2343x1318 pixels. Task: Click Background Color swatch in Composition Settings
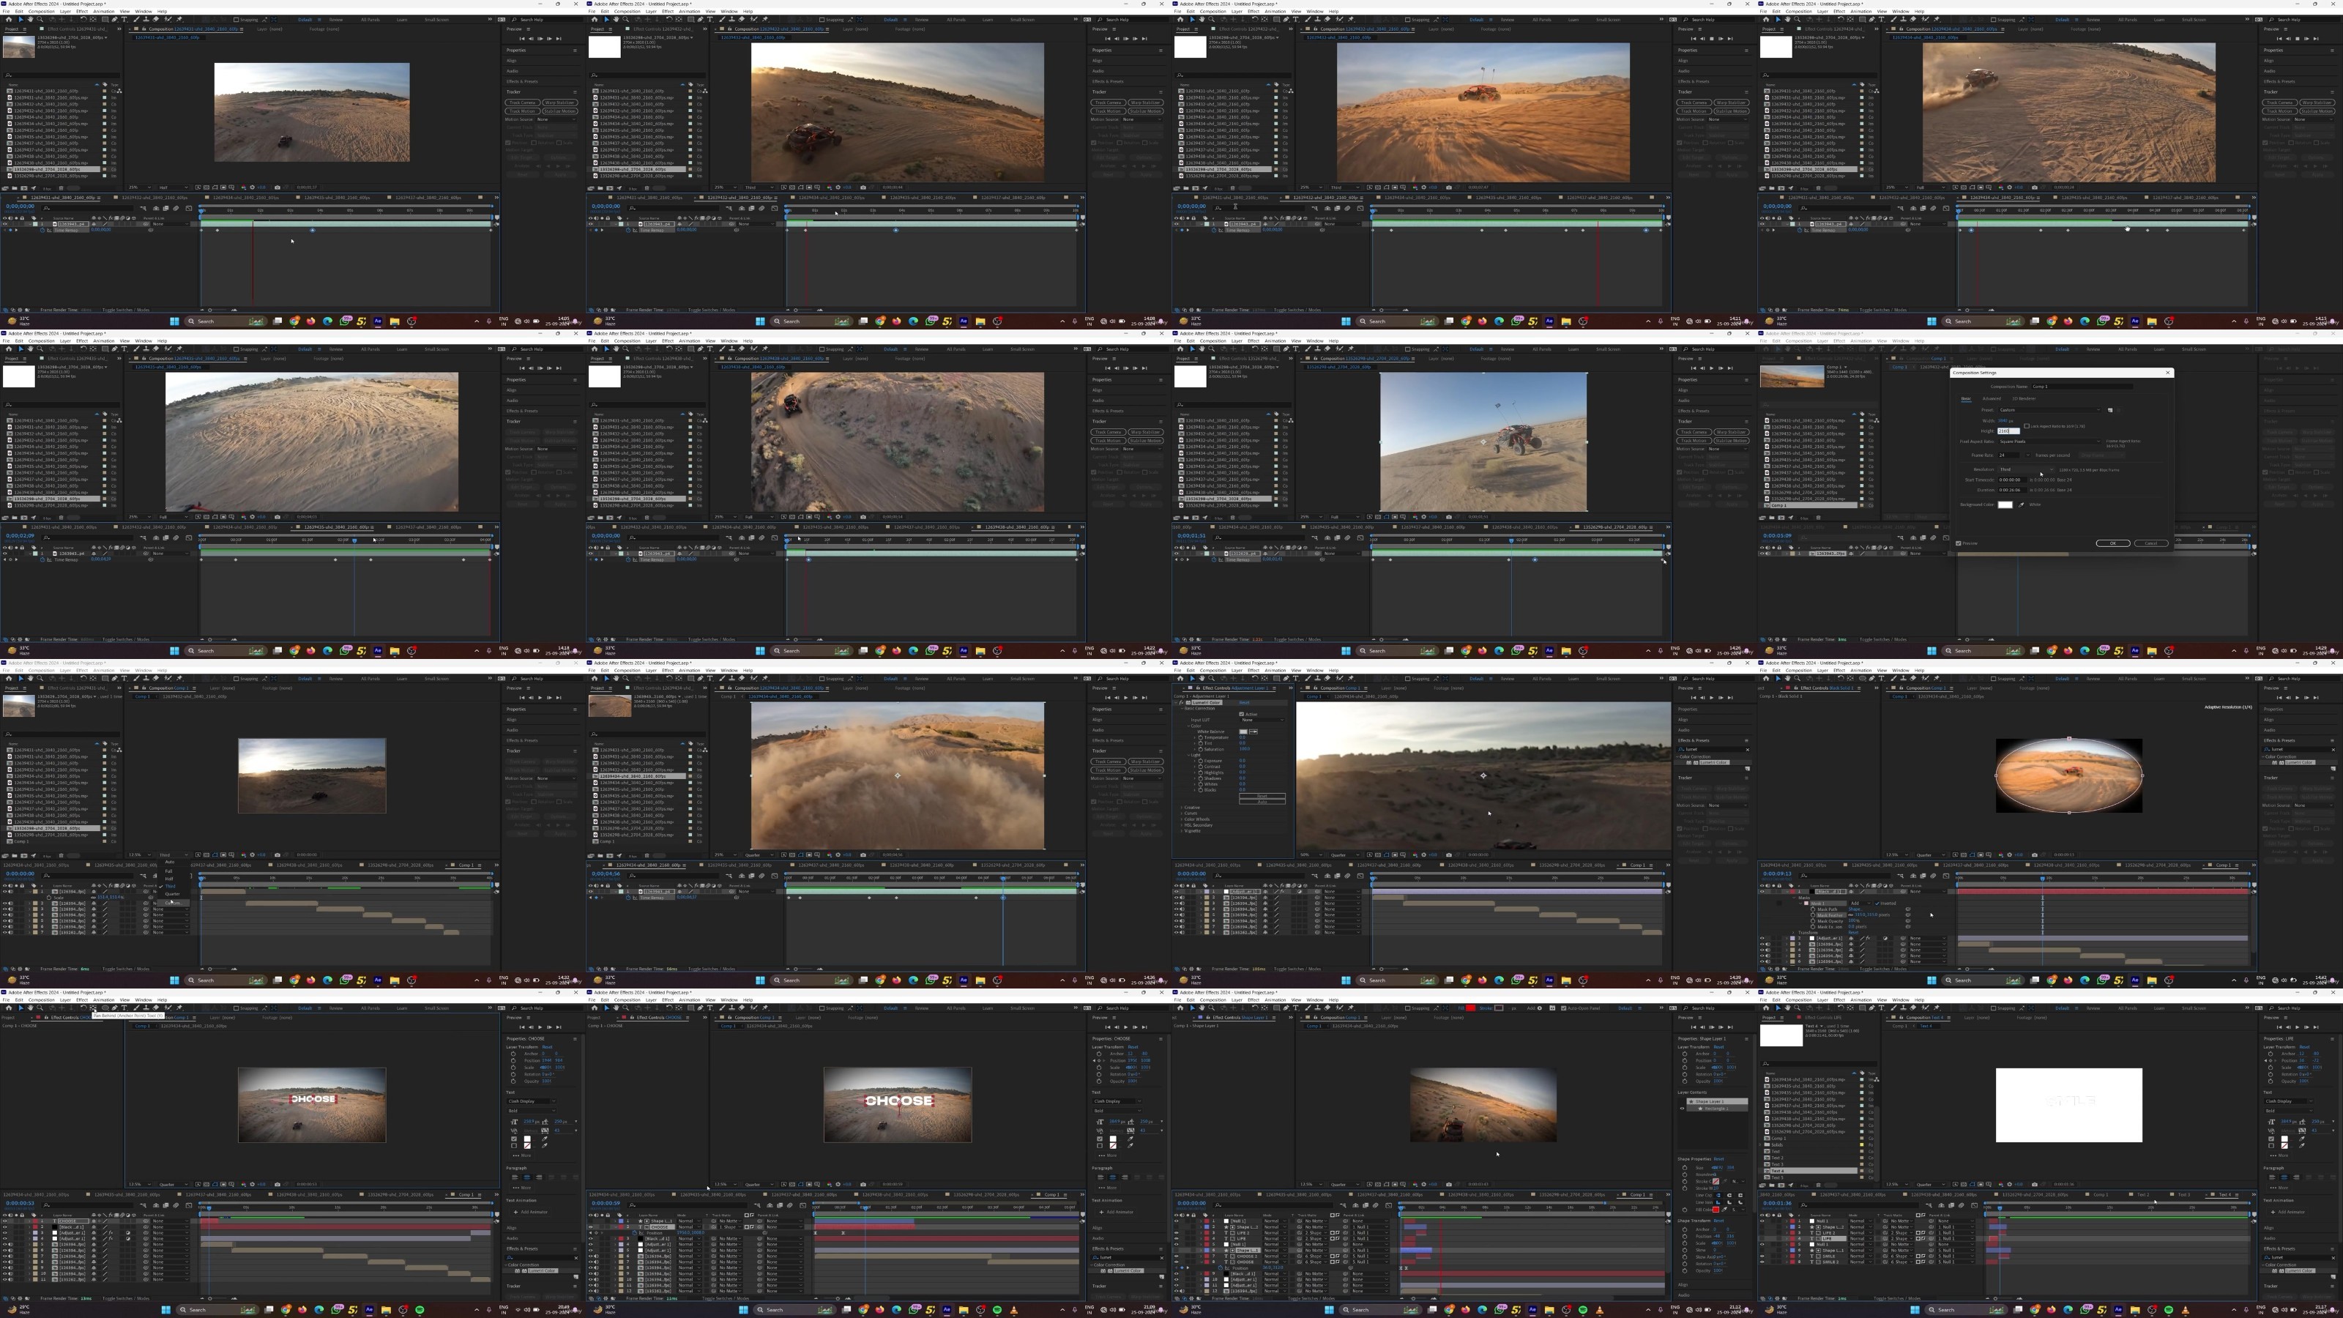[2005, 506]
